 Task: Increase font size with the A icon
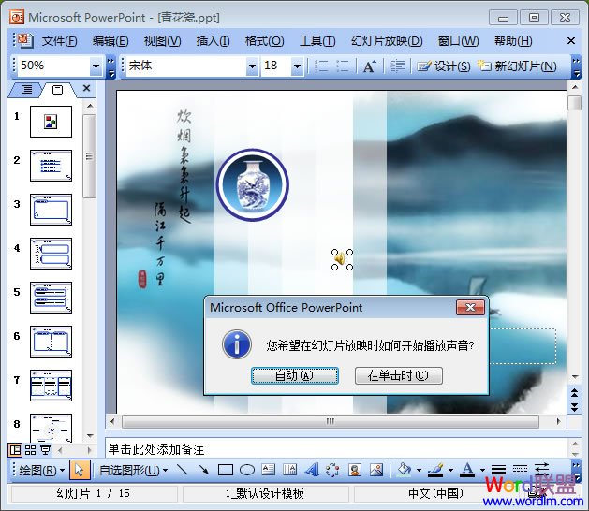pos(370,66)
